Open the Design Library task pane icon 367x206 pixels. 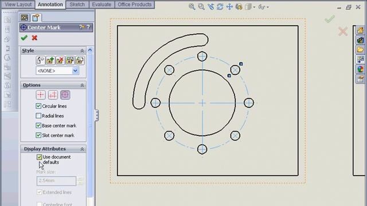(x=361, y=40)
